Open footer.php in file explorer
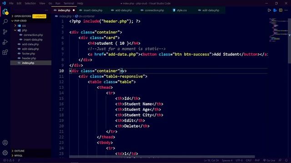 pyautogui.click(x=28, y=53)
